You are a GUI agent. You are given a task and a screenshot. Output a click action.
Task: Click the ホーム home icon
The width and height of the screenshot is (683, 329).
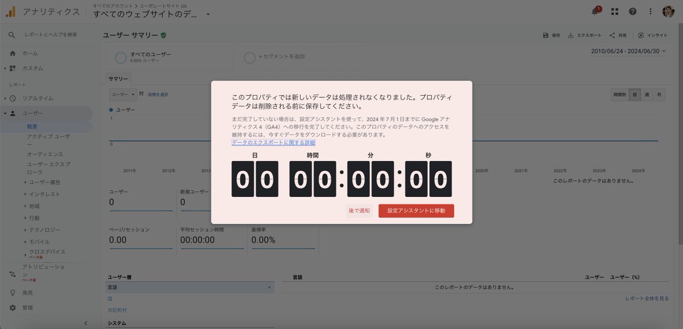[x=13, y=53]
